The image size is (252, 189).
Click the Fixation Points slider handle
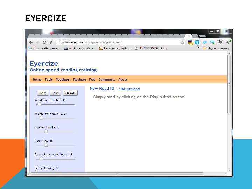(46, 131)
